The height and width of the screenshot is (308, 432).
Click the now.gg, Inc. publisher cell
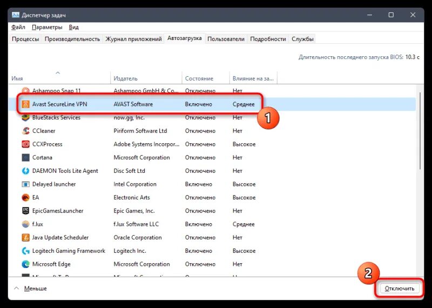pyautogui.click(x=129, y=117)
